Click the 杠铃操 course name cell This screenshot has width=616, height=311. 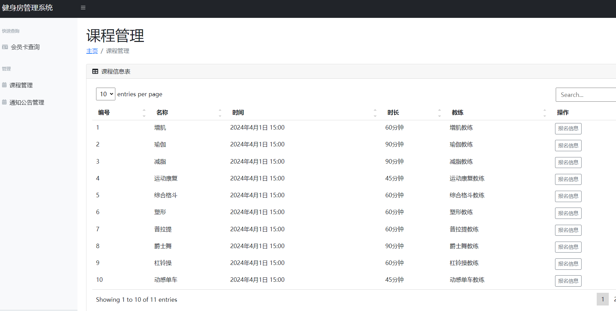163,263
